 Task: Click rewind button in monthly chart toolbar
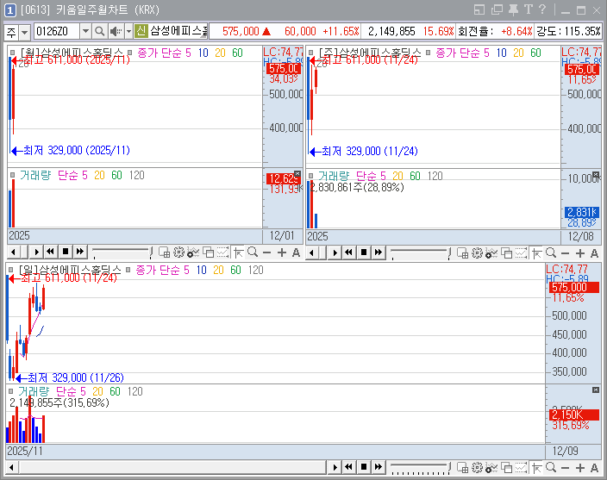(50, 252)
